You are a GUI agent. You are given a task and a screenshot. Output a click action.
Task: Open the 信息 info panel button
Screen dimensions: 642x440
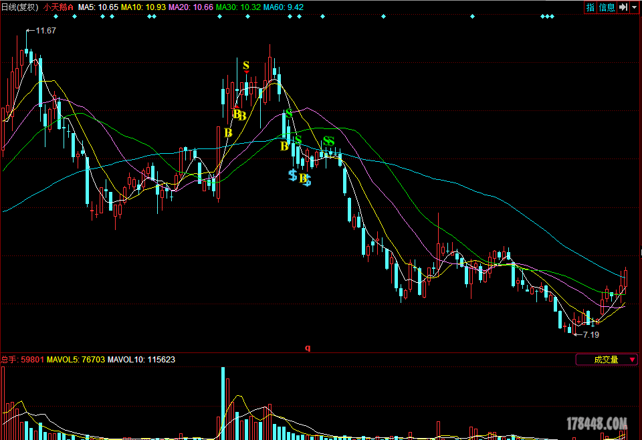tap(607, 7)
